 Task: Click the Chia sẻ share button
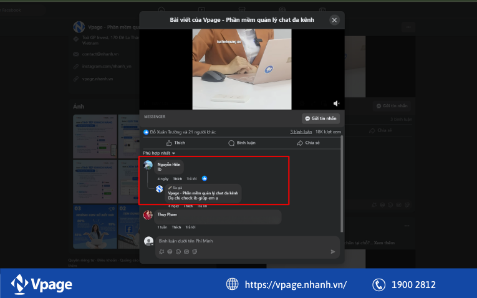tap(308, 143)
